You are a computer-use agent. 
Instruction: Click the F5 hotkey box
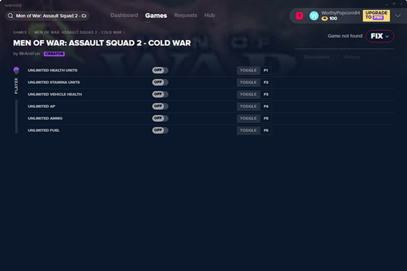[266, 119]
